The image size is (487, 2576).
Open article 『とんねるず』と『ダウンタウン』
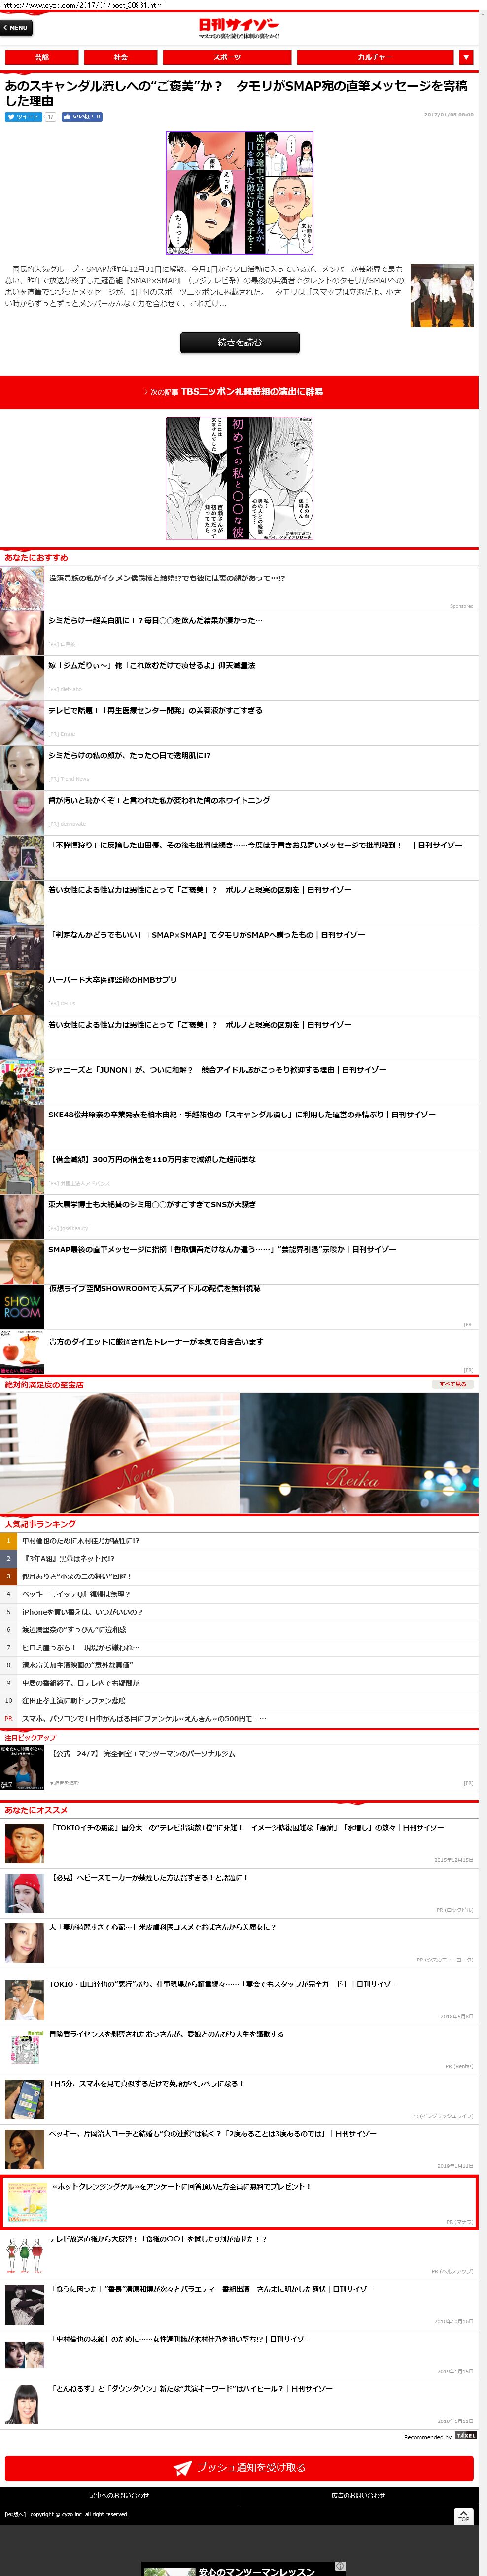pyautogui.click(x=191, y=2389)
